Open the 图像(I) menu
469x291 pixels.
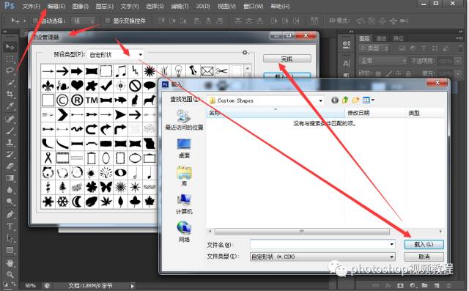[x=81, y=6]
